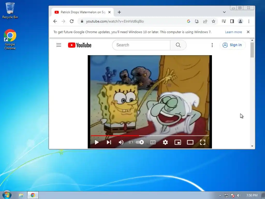Enter full screen video

(202, 142)
